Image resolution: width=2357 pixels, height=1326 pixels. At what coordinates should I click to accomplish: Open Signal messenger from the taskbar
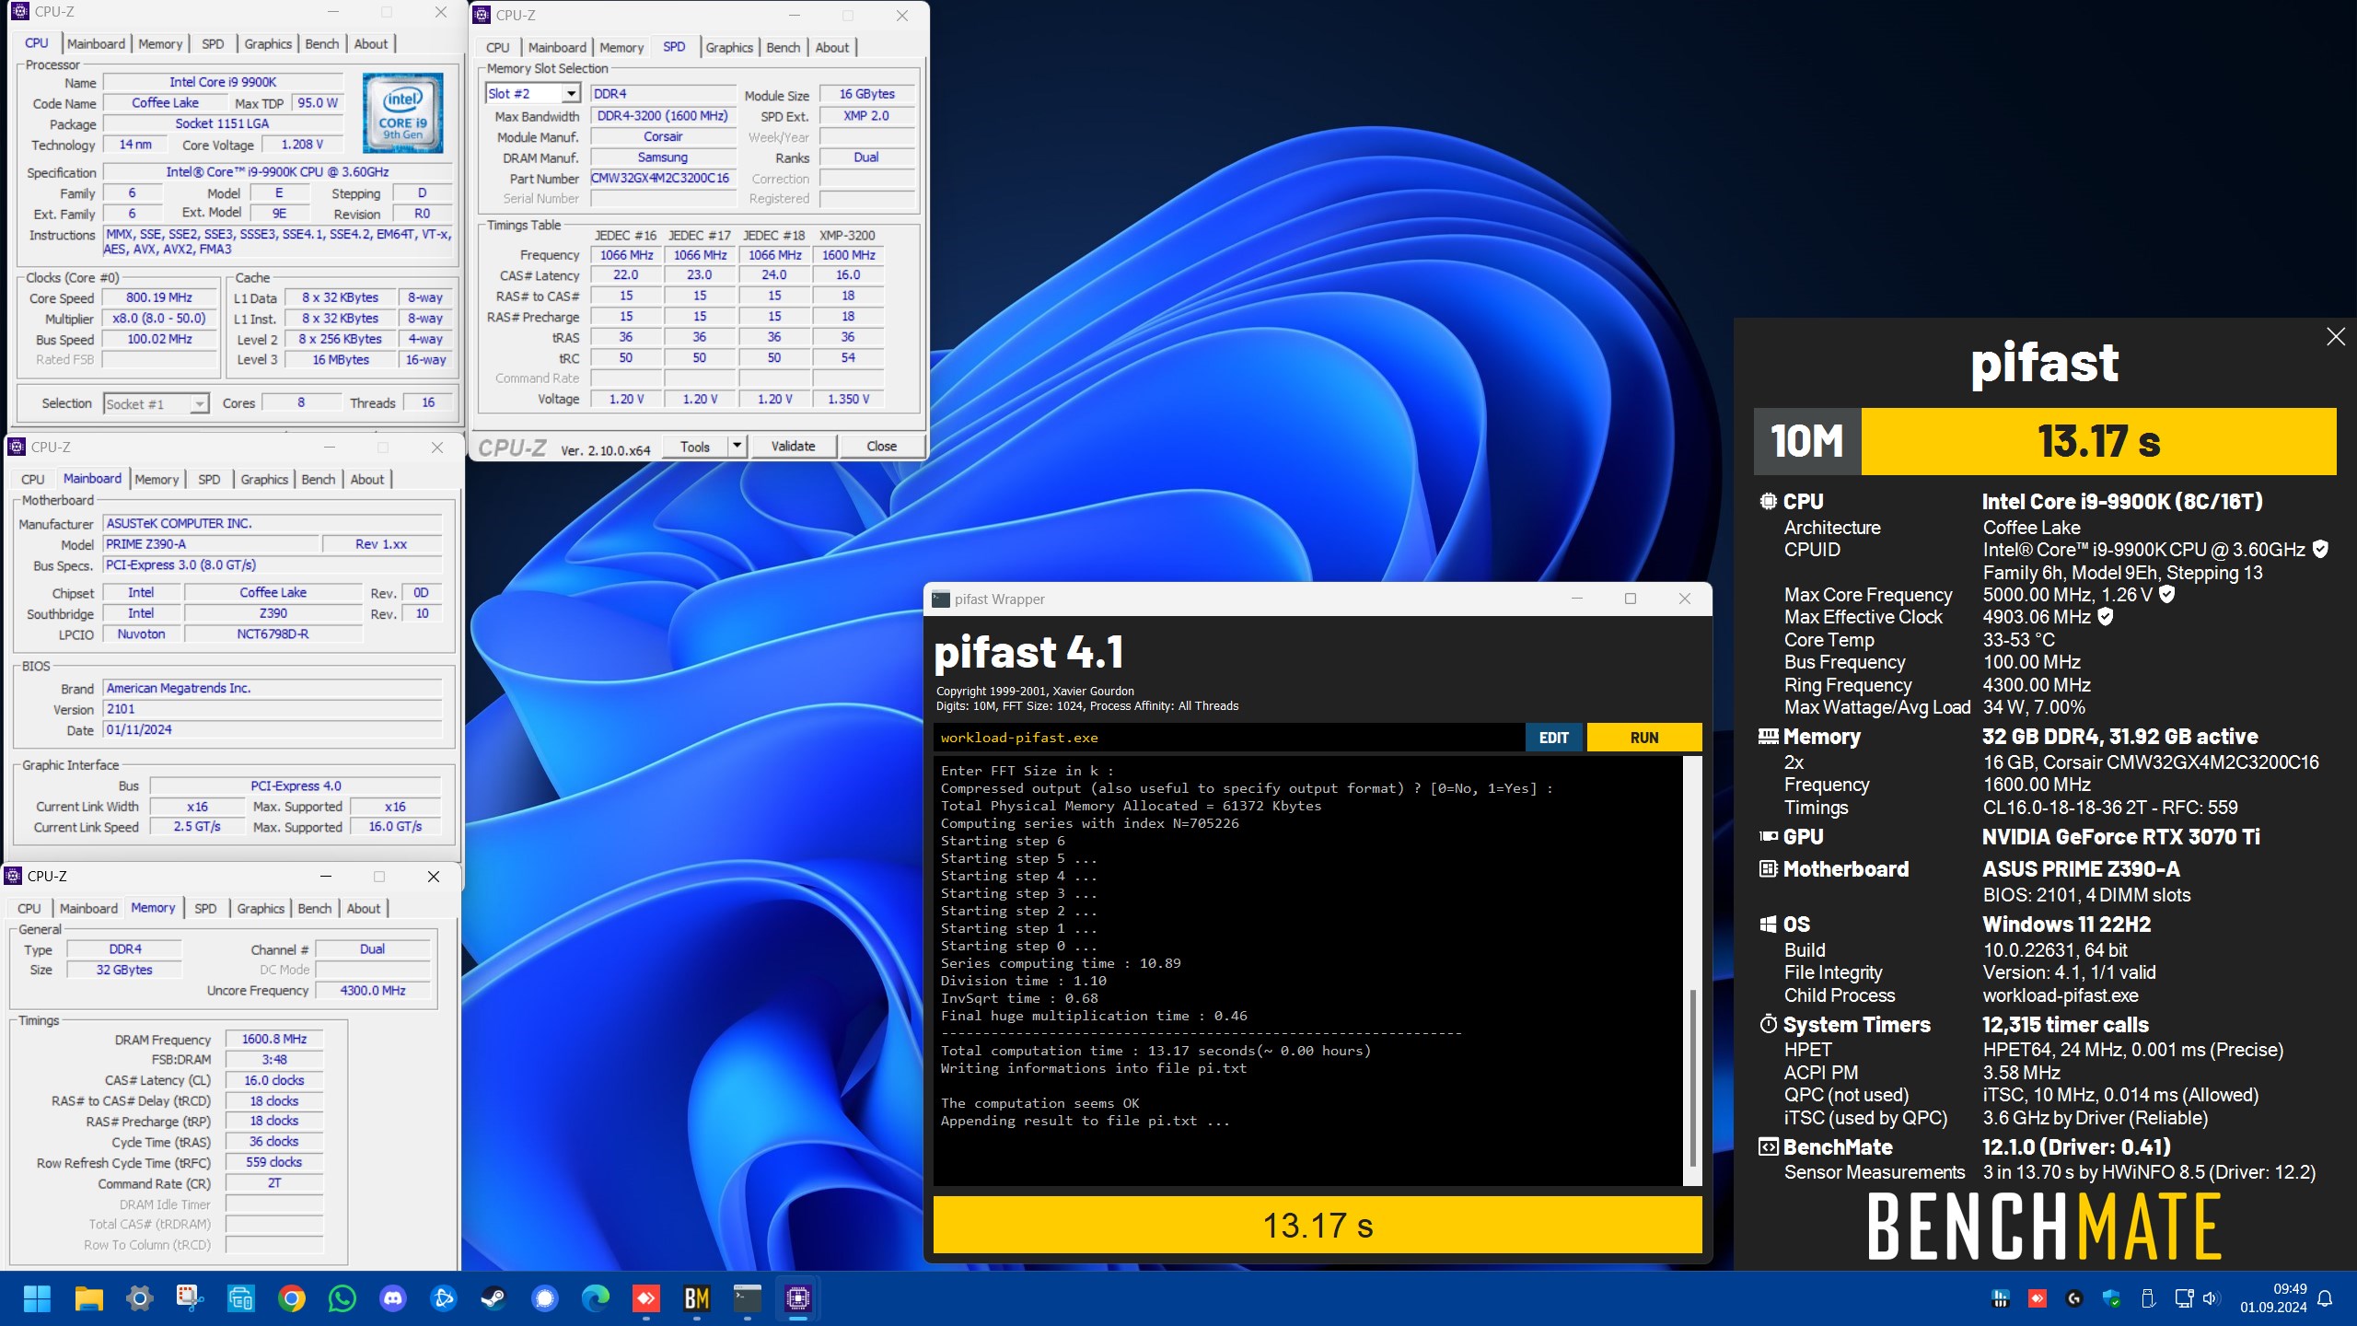pyautogui.click(x=545, y=1298)
